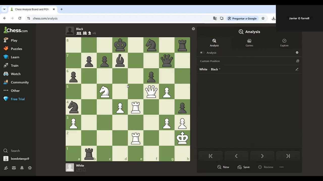Select the white queen on f5
323x181 pixels.
[151, 92]
